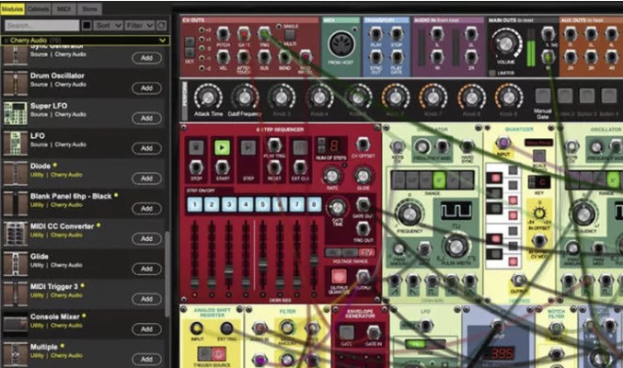Open the Filter dropdown
Screen dimensions: 623x368
click(x=140, y=26)
